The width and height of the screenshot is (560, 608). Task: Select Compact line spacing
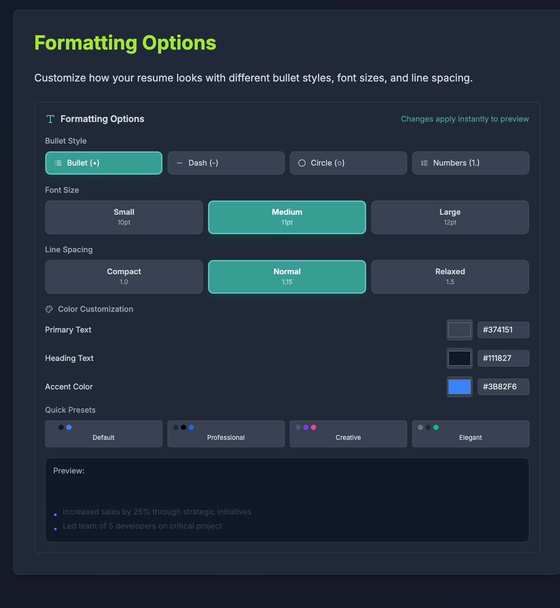point(124,276)
